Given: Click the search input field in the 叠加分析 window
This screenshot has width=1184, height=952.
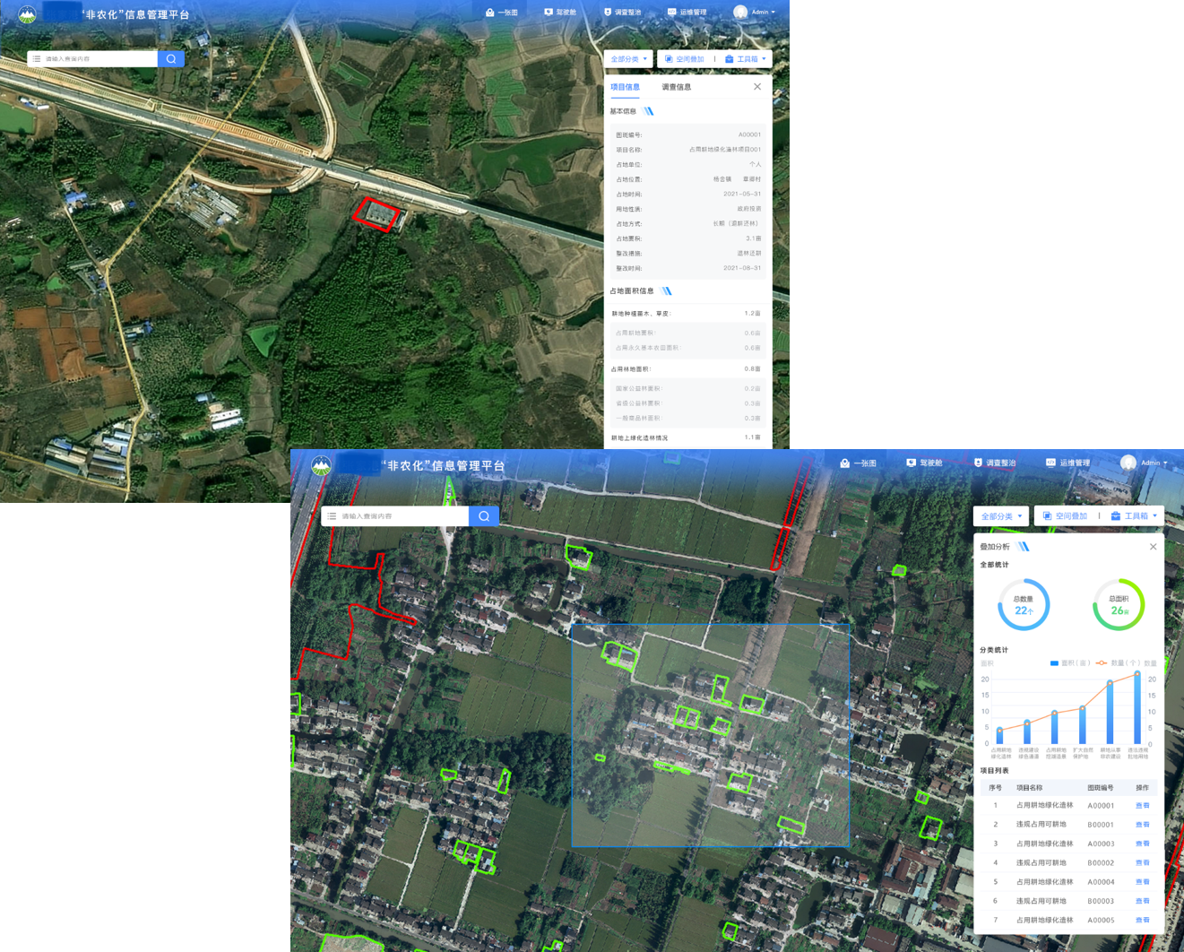Looking at the screenshot, I should pos(402,516).
